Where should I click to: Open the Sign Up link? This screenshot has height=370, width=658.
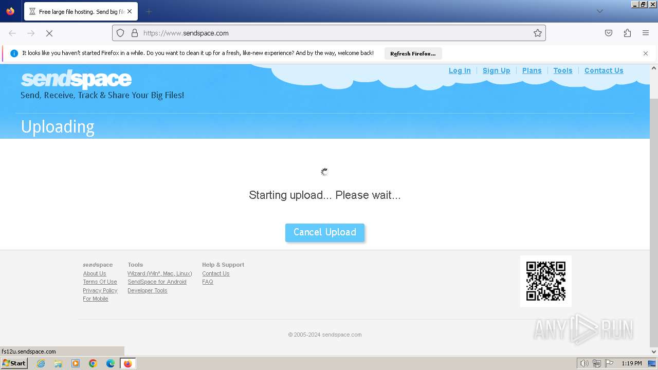tap(496, 70)
